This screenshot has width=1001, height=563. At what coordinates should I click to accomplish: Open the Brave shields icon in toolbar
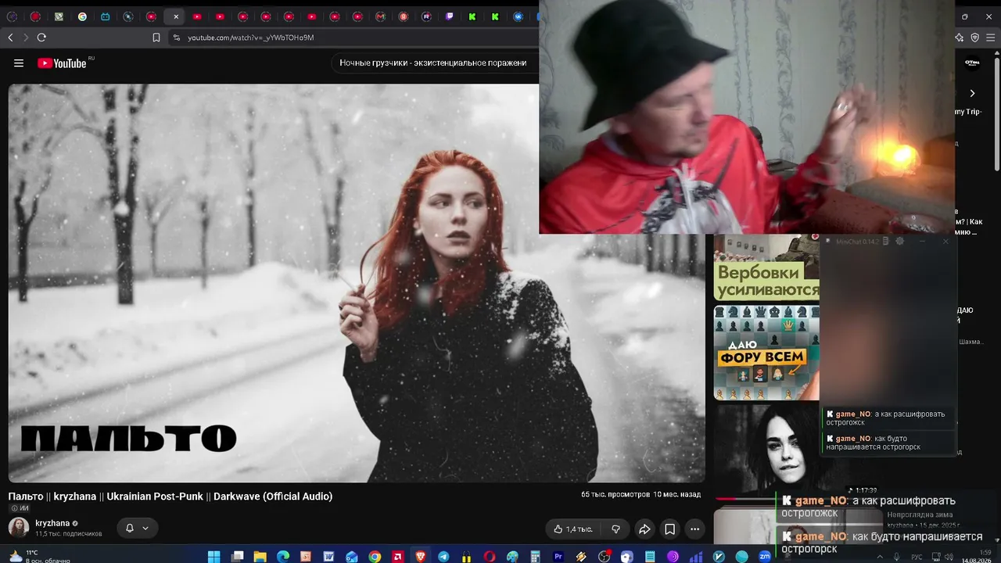point(975,38)
